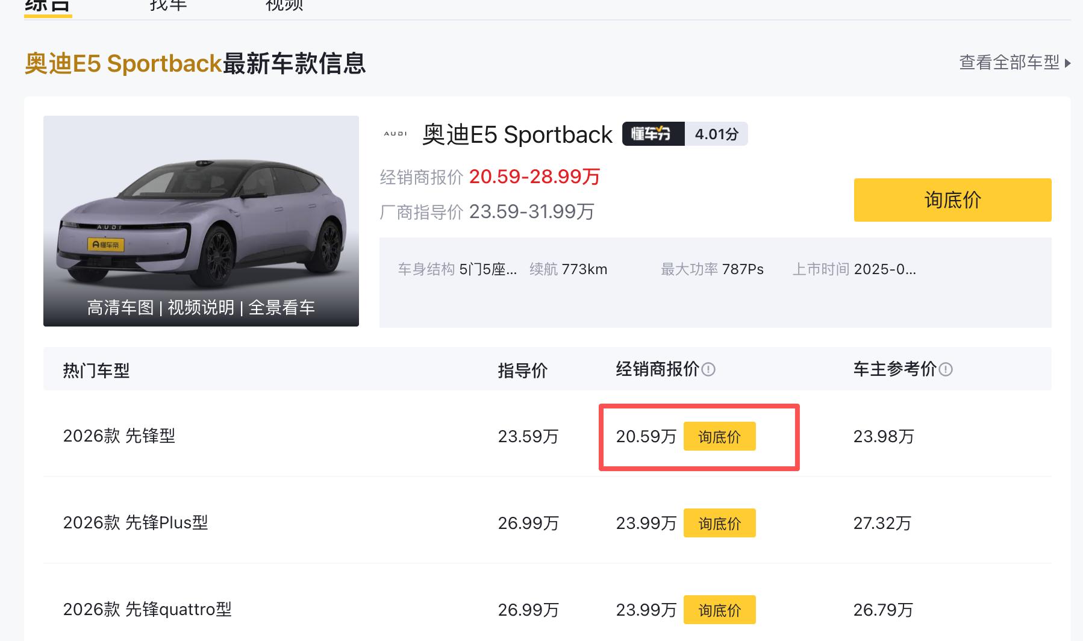Open 全景看车 panoramic view link

(282, 308)
